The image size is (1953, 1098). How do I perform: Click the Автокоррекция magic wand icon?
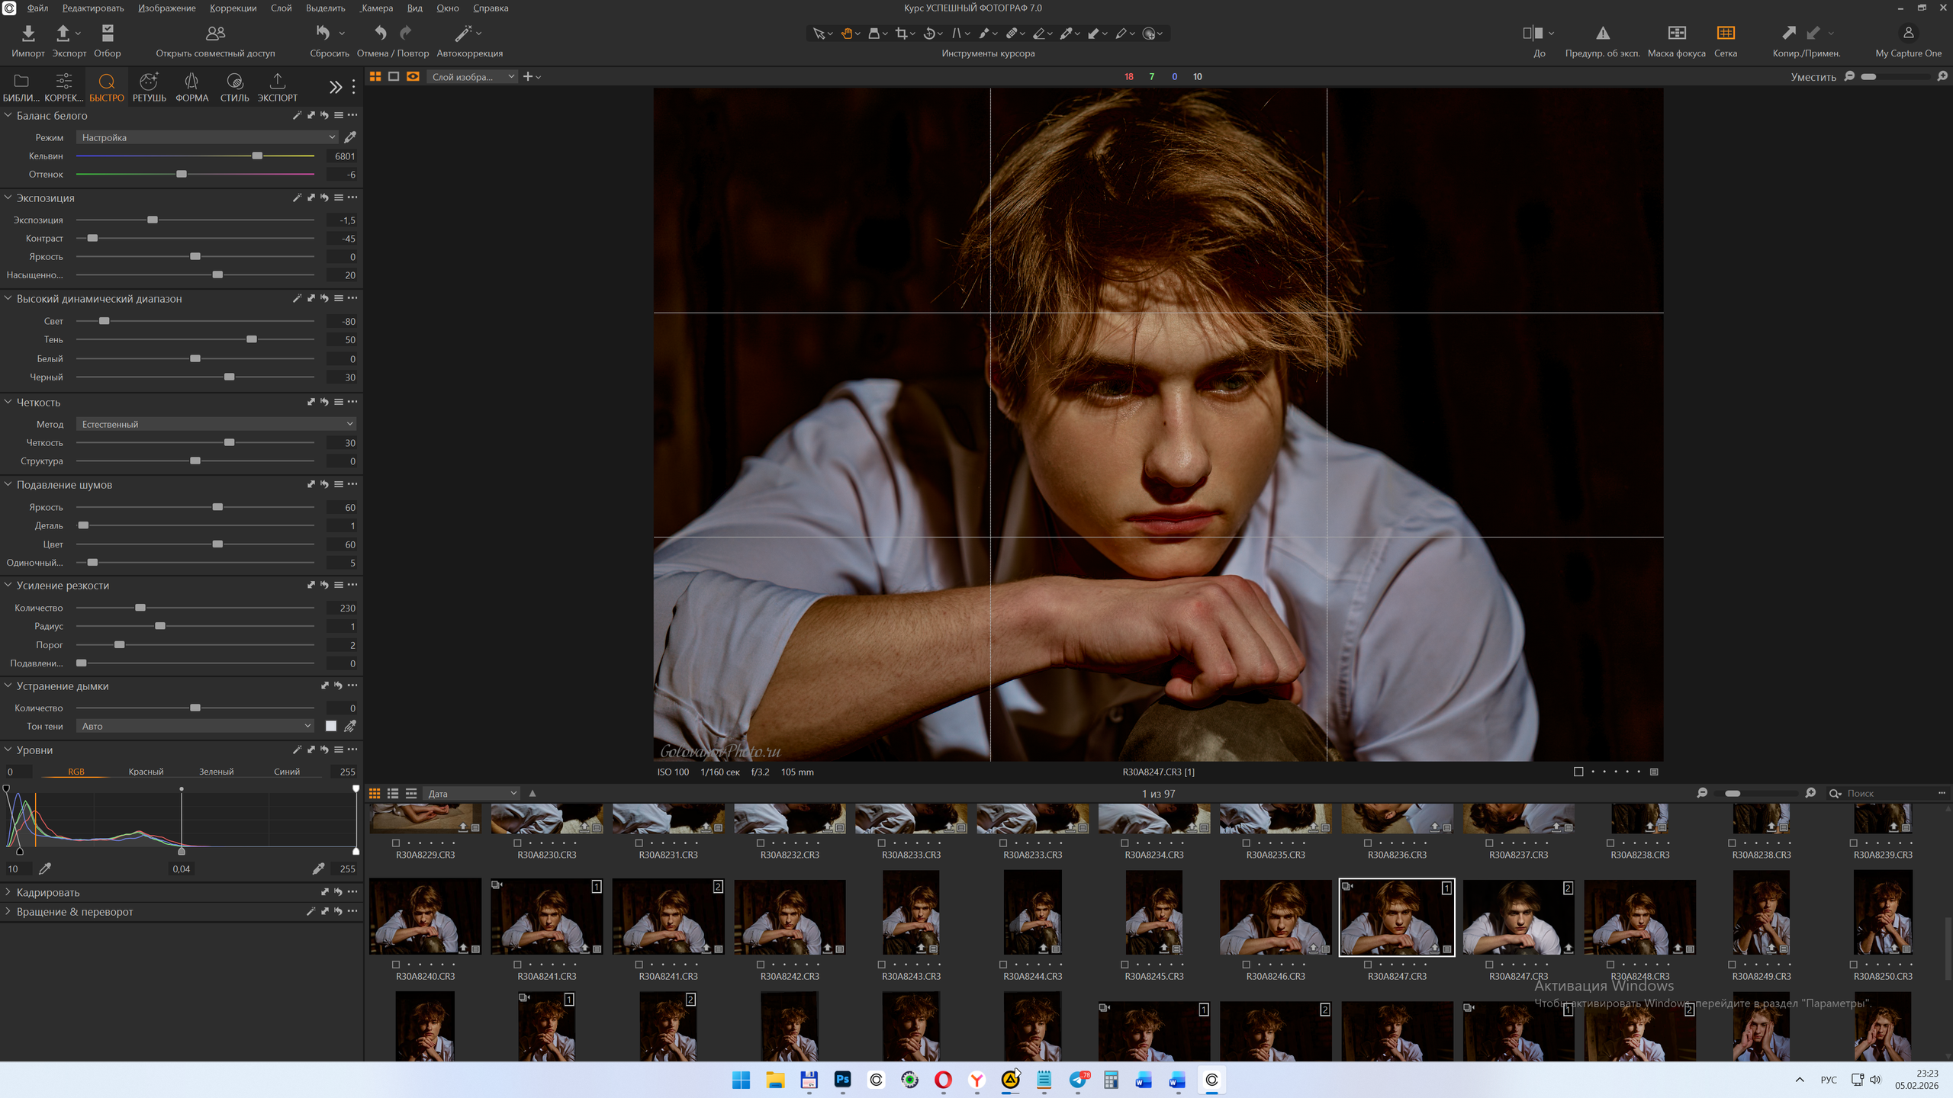tap(463, 34)
